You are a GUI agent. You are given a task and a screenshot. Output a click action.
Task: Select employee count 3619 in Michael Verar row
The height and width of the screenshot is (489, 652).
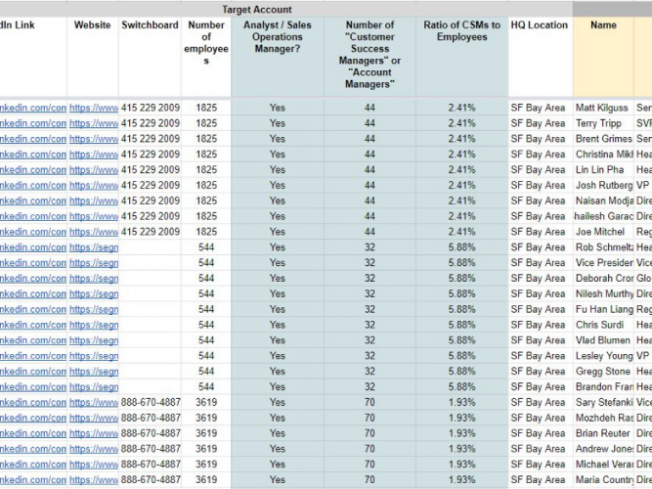(206, 464)
